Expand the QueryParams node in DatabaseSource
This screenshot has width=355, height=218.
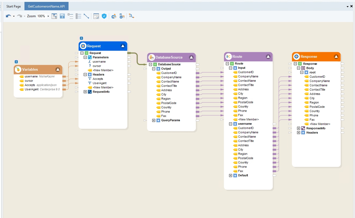[x=154, y=120]
